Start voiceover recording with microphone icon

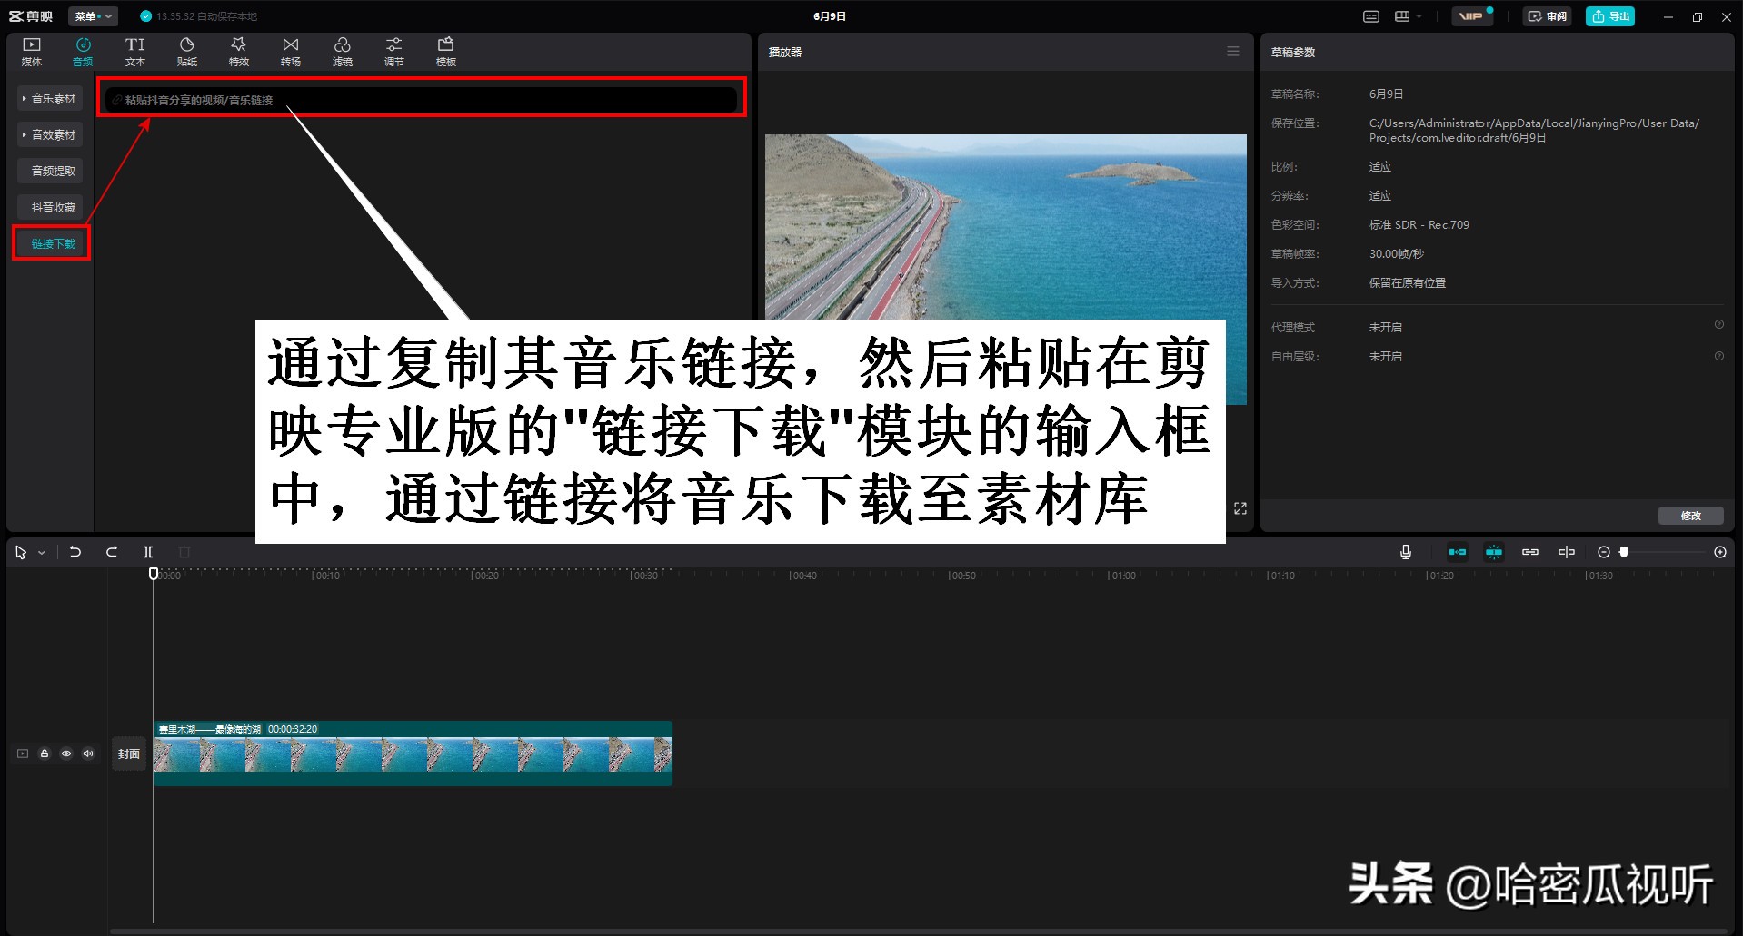tap(1406, 551)
